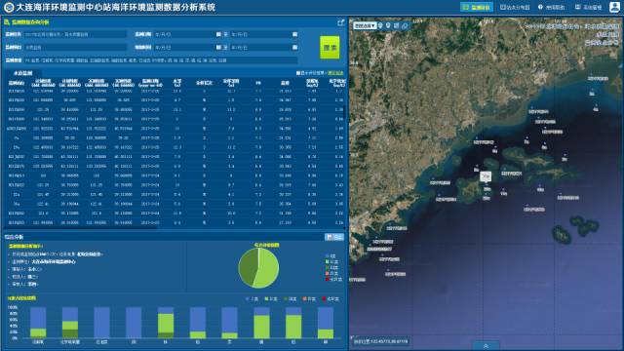The height and width of the screenshot is (351, 624).
Task: Pop out the monitoring analysis panel
Action: point(340,22)
